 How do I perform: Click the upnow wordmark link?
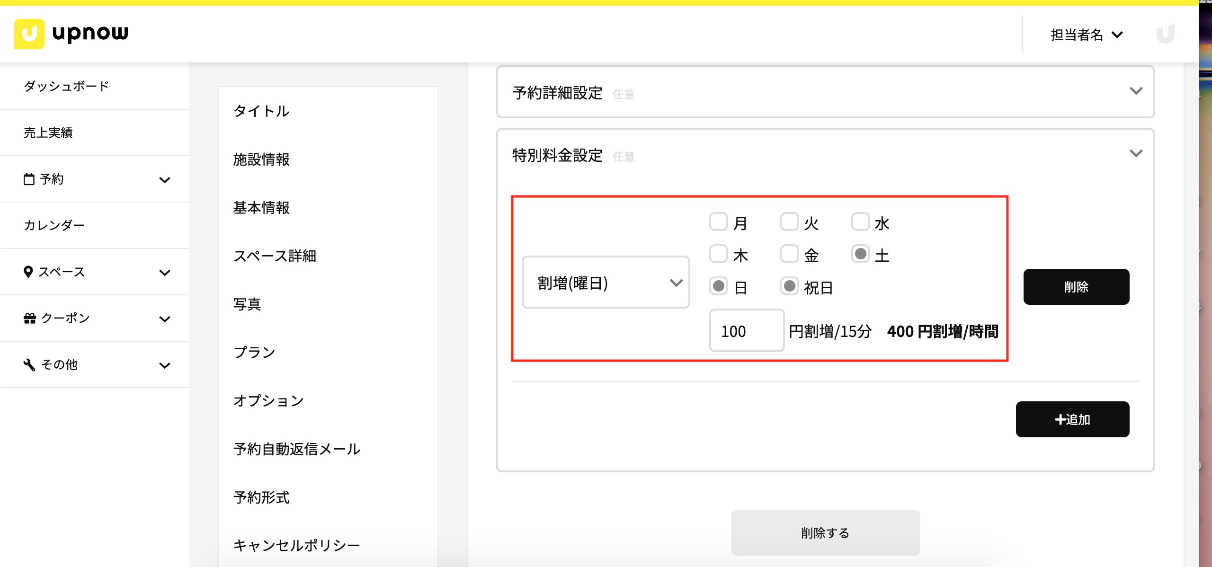click(x=90, y=34)
